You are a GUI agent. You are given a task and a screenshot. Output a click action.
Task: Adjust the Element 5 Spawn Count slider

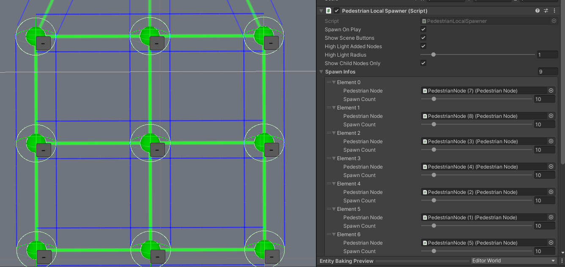click(477, 226)
